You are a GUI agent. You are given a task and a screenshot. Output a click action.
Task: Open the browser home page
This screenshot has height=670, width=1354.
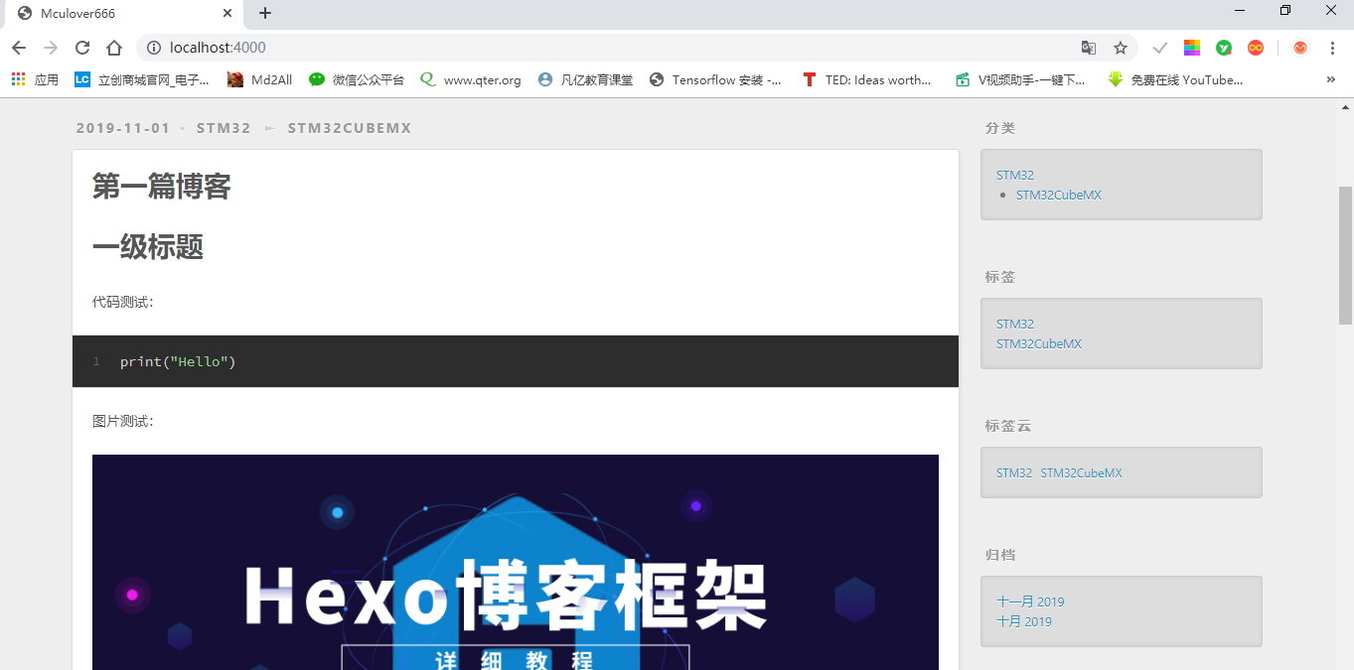coord(114,48)
